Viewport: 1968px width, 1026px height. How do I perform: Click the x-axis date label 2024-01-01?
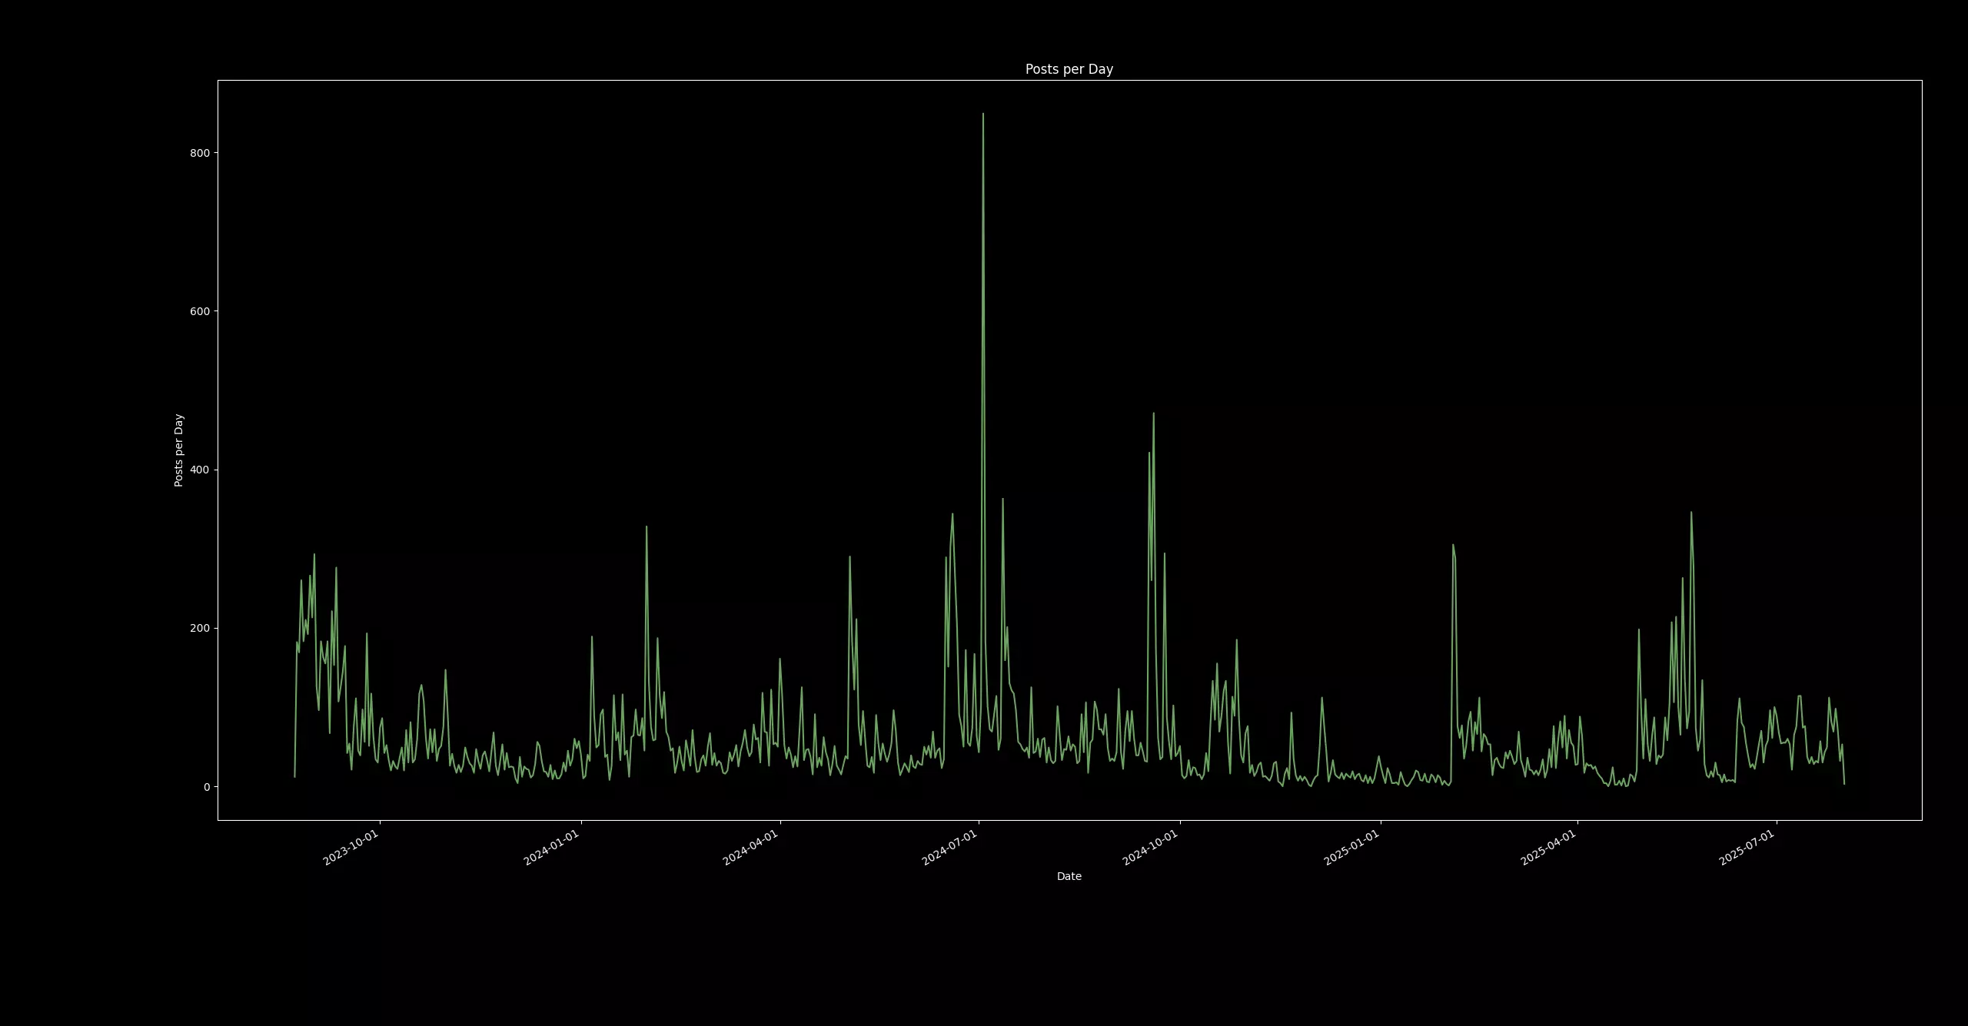click(x=552, y=848)
